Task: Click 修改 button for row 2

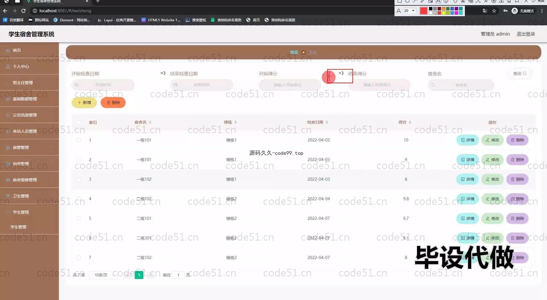Action: tap(493, 160)
